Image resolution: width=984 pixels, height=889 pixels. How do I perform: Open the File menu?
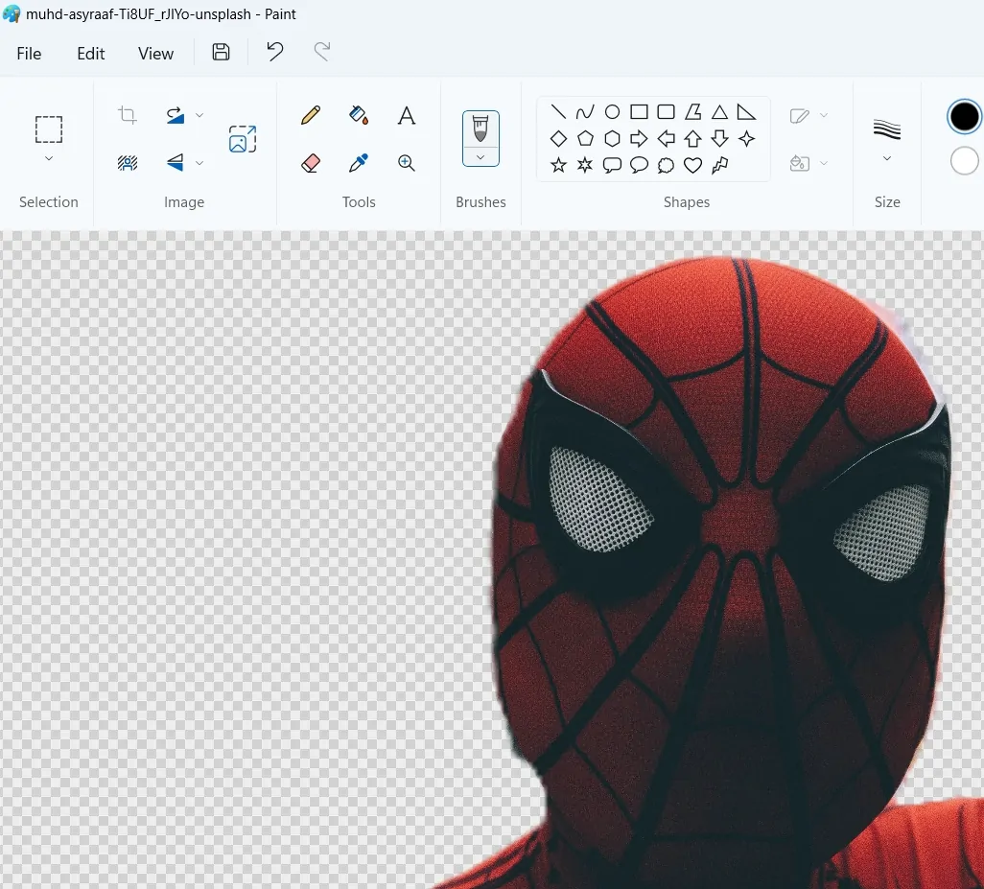29,54
